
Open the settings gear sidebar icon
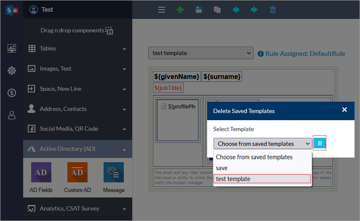(12, 71)
